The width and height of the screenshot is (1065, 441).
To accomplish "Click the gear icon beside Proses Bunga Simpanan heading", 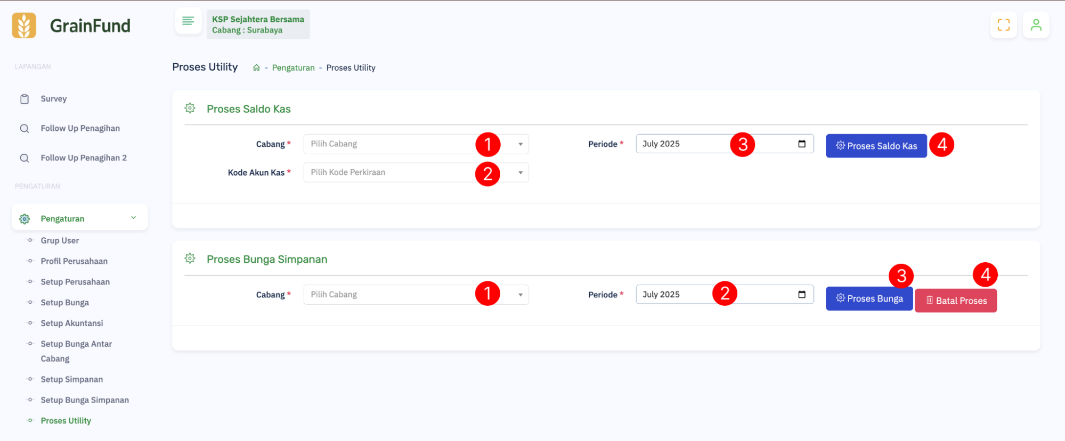I will pyautogui.click(x=190, y=259).
